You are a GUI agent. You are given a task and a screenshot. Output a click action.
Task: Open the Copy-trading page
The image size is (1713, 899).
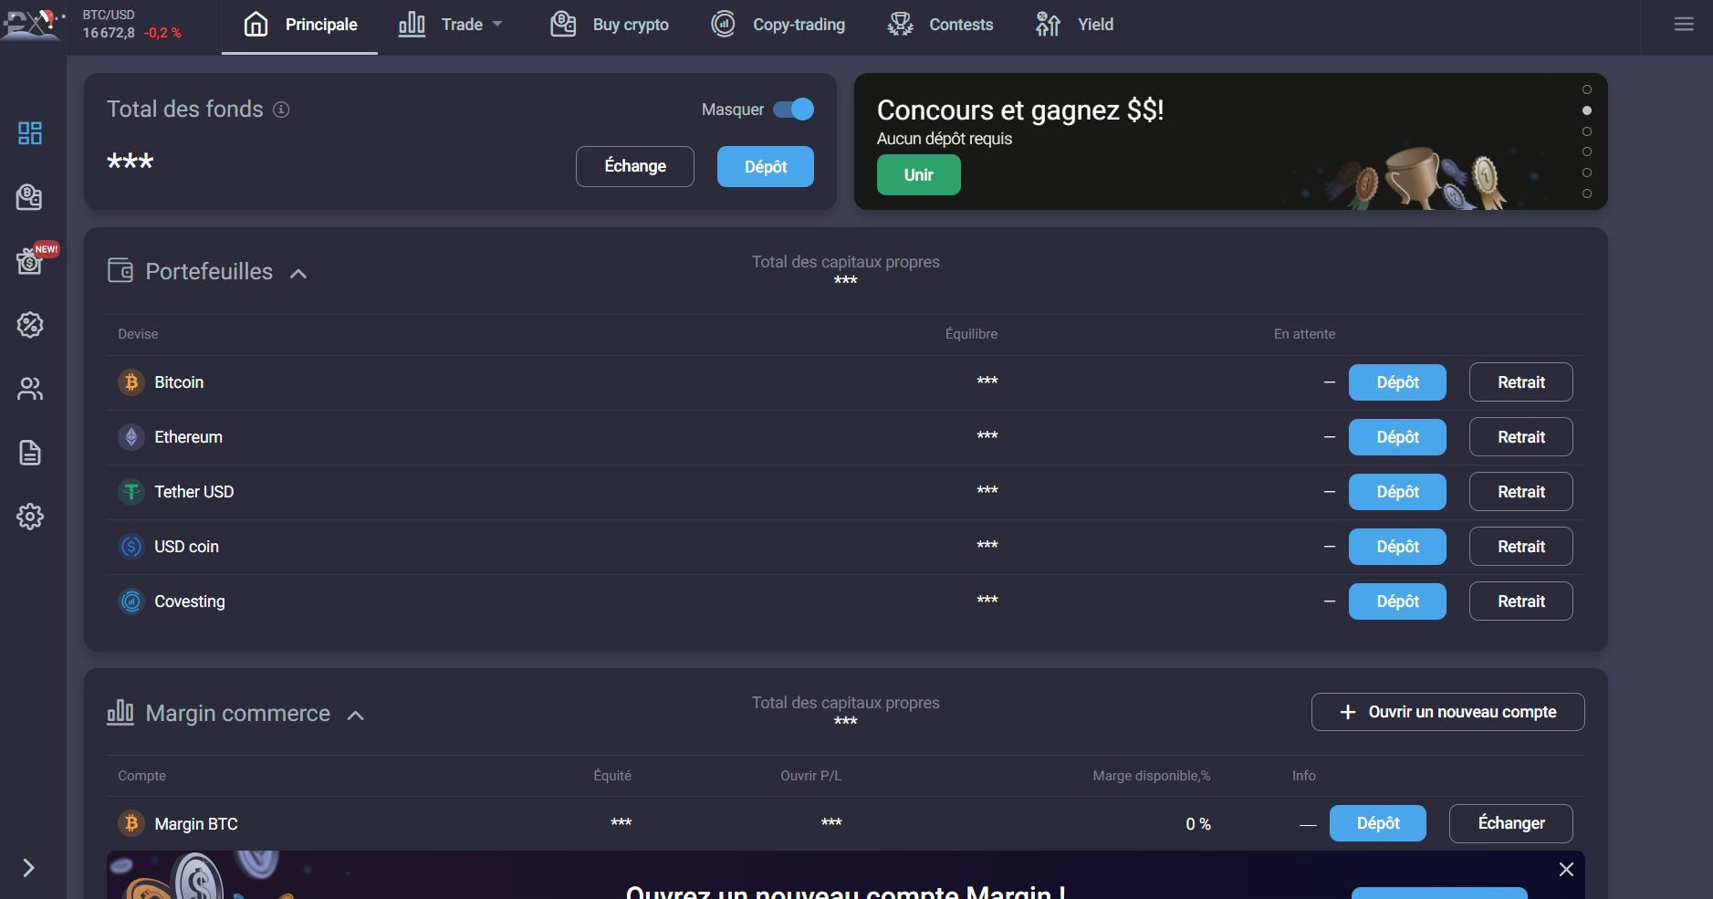778,25
